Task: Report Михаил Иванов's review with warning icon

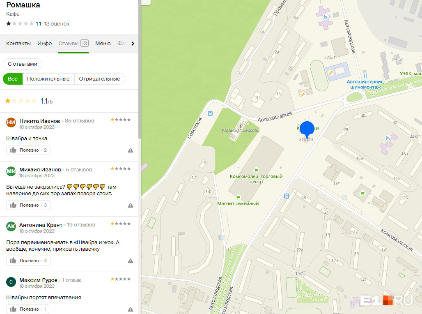Action: pos(131,205)
